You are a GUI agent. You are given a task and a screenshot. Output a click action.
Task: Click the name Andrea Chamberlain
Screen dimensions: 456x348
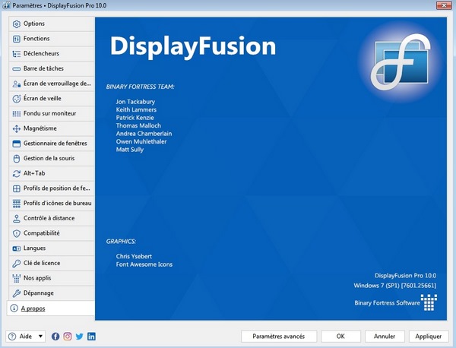(x=144, y=134)
